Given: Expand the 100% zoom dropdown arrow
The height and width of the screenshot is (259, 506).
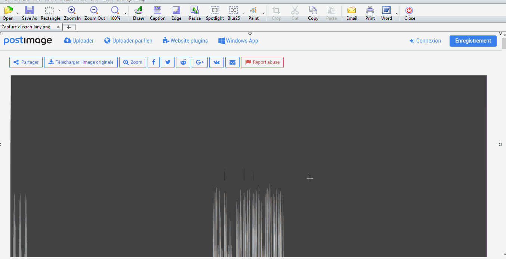Looking at the screenshot, I should tap(125, 13).
